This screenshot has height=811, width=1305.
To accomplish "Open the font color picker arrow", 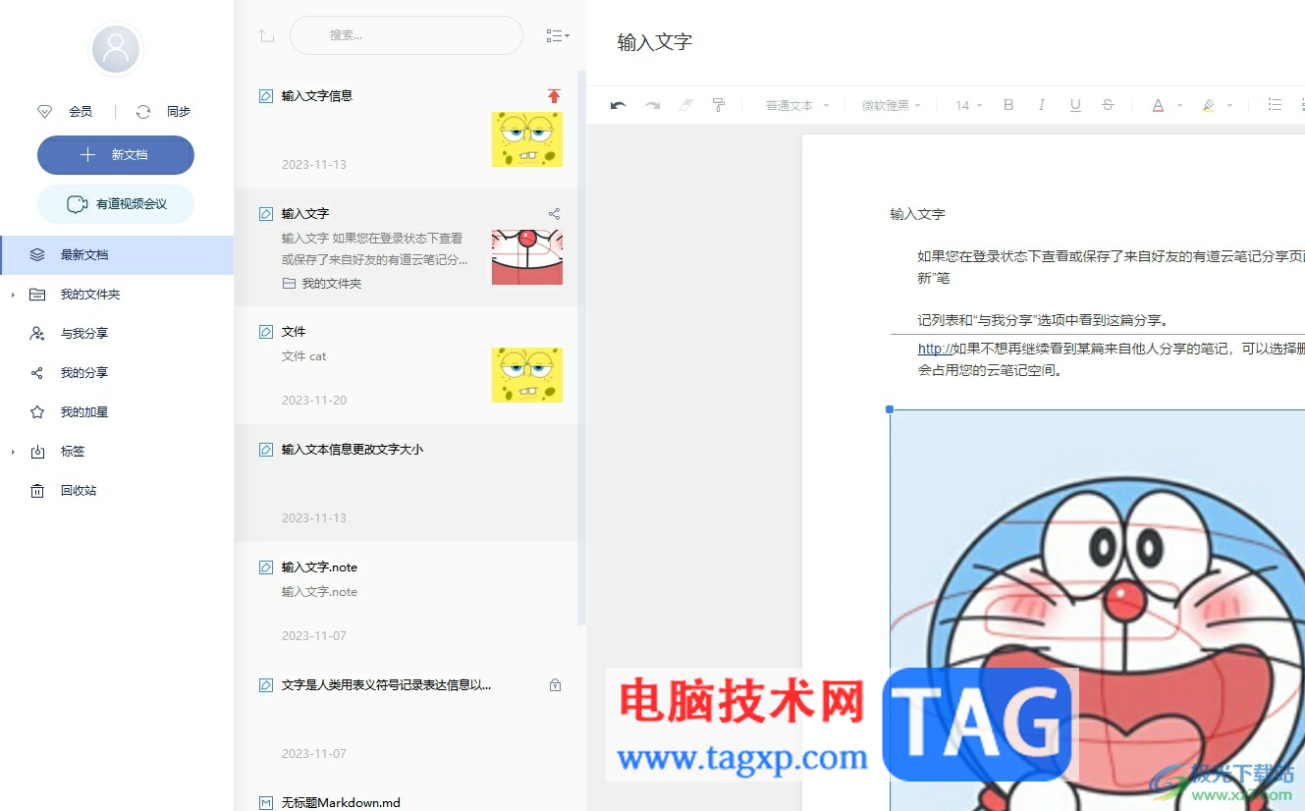I will click(1179, 105).
